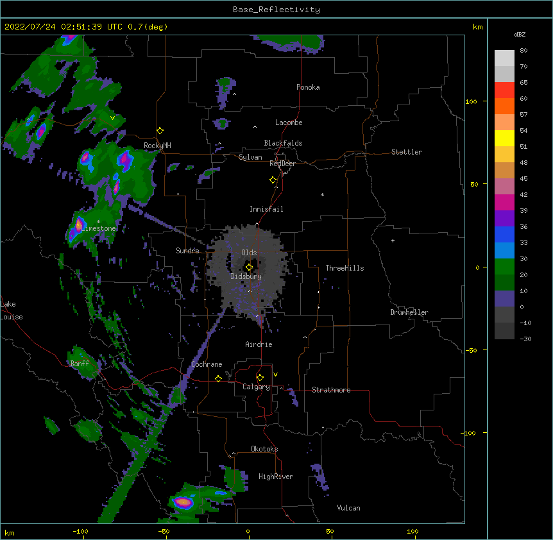Image resolution: width=553 pixels, height=540 pixels.
Task: Click the Base_Reflectivity title text
Action: tap(276, 10)
